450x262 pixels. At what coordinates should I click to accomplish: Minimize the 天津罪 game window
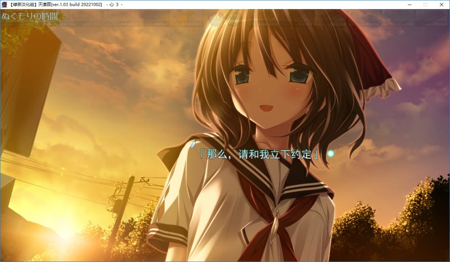point(409,4)
